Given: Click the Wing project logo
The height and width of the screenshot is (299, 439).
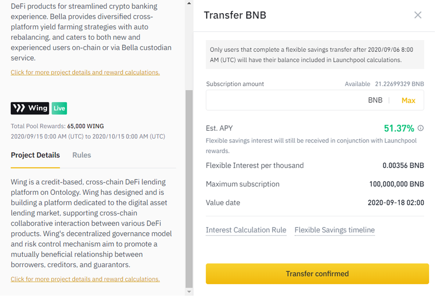Looking at the screenshot, I should click(30, 108).
